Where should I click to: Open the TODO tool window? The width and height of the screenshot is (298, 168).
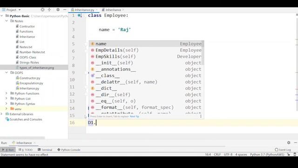click(26, 150)
